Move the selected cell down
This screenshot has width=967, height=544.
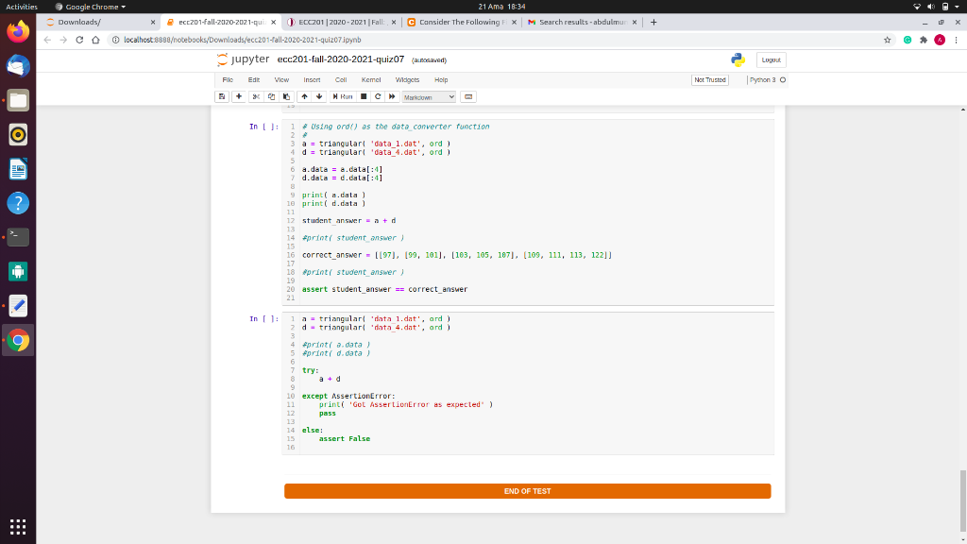click(x=317, y=96)
